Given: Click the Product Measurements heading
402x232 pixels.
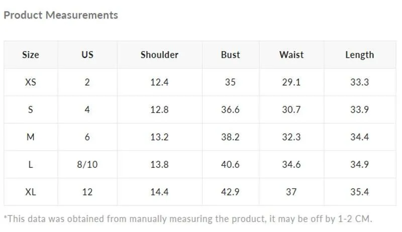Looking at the screenshot, I should (61, 15).
